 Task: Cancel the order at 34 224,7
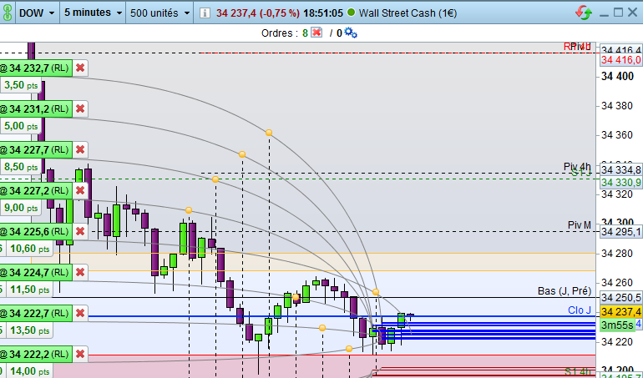pos(80,272)
